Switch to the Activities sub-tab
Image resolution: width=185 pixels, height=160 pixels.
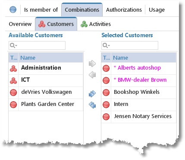[96, 24]
